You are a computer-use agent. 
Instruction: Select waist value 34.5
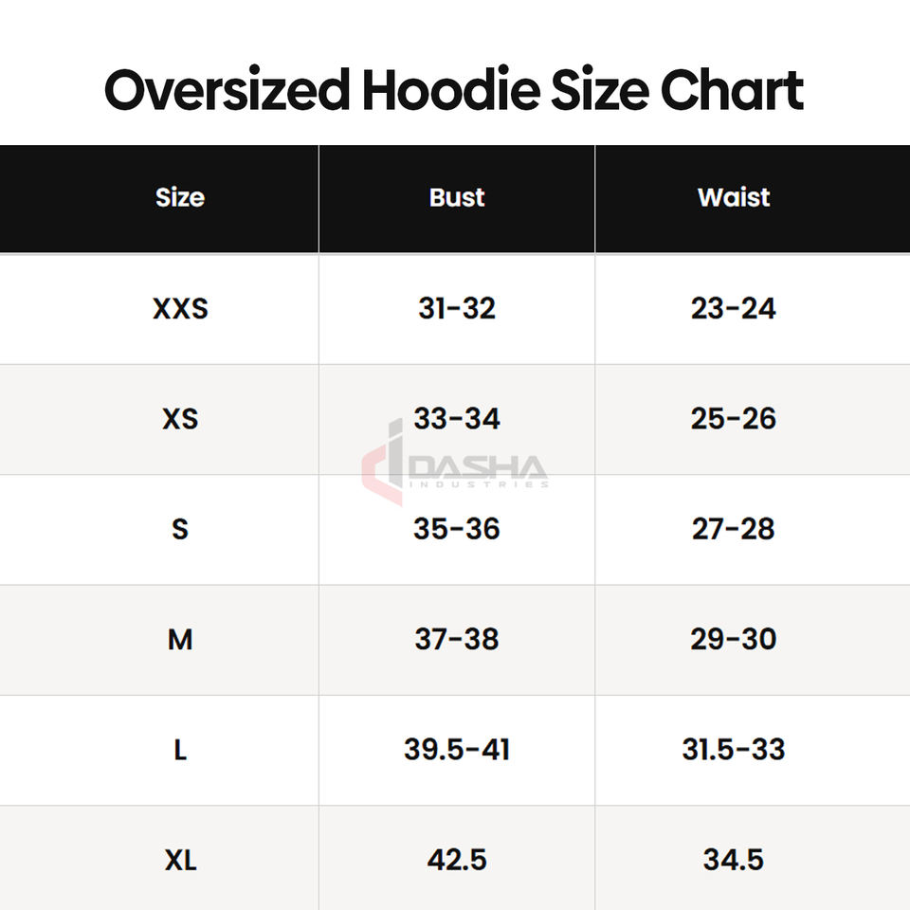coord(734,860)
